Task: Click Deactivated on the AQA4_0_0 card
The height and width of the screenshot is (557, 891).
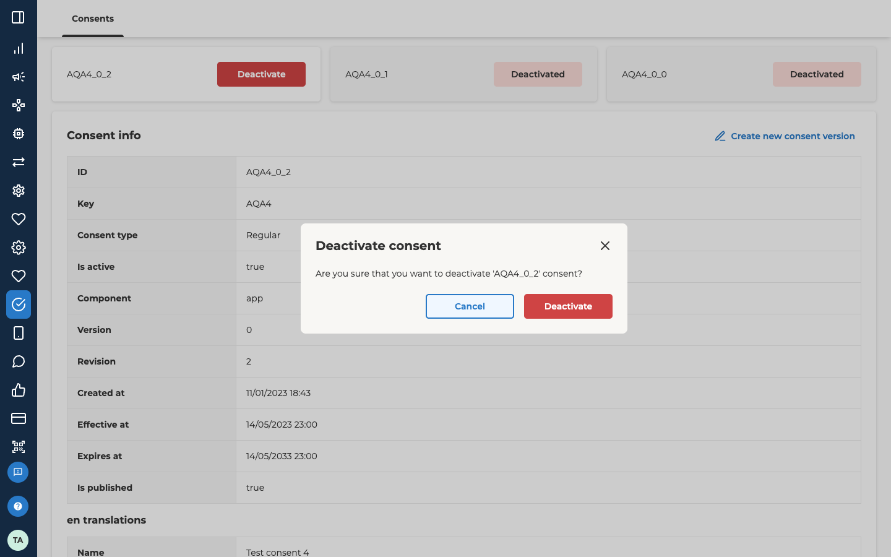Action: [817, 74]
